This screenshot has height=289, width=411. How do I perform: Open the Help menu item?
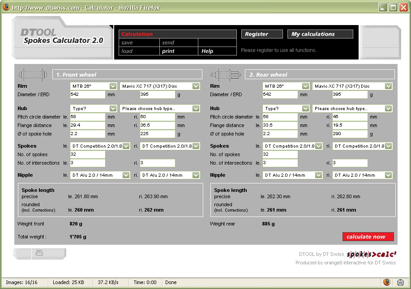click(207, 51)
